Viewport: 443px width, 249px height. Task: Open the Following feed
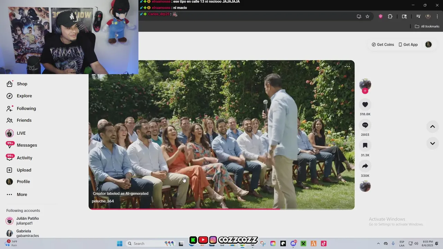click(x=21, y=108)
